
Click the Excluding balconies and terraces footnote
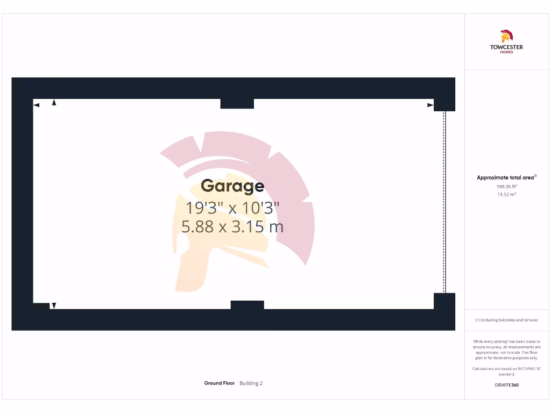[x=506, y=320]
